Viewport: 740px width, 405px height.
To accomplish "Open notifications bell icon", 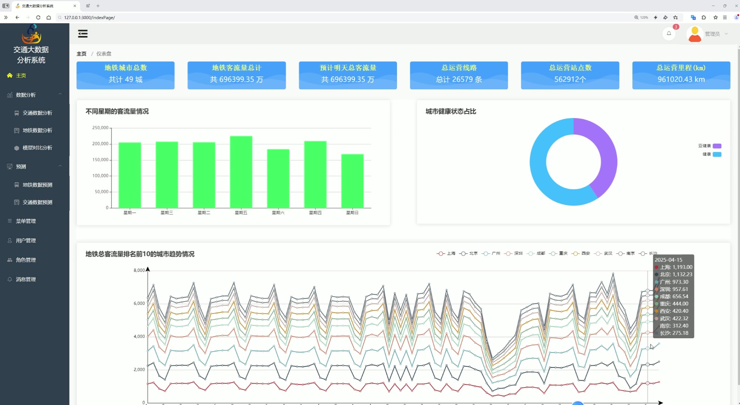I will click(669, 33).
